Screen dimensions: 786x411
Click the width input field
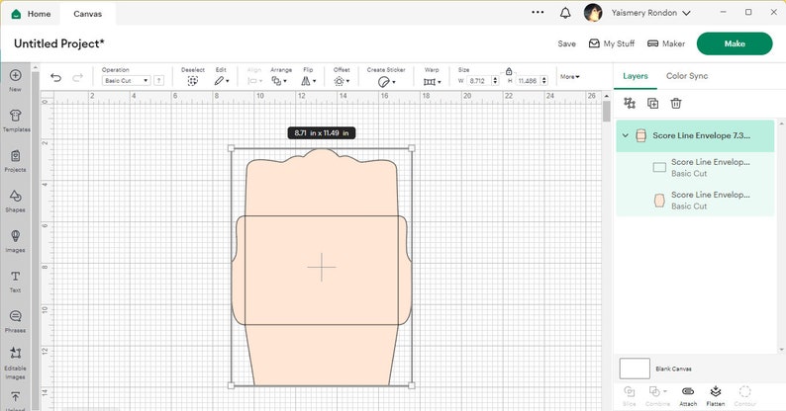coord(479,80)
